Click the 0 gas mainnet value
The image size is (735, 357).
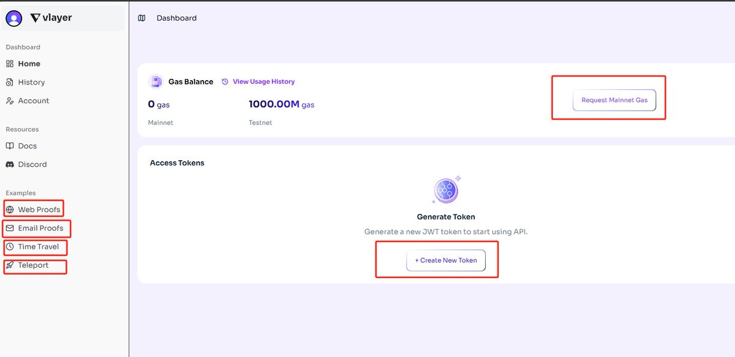159,105
